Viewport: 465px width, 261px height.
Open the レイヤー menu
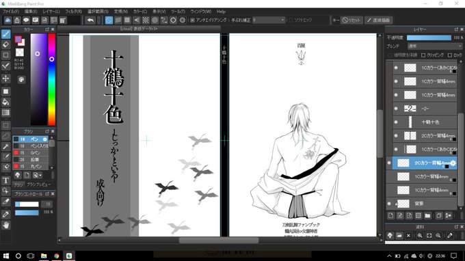[51, 12]
